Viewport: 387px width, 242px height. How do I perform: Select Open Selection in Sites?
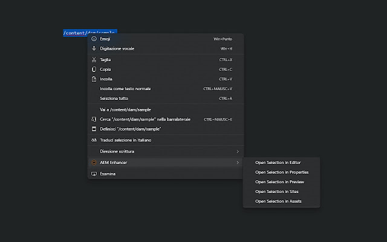[277, 192]
